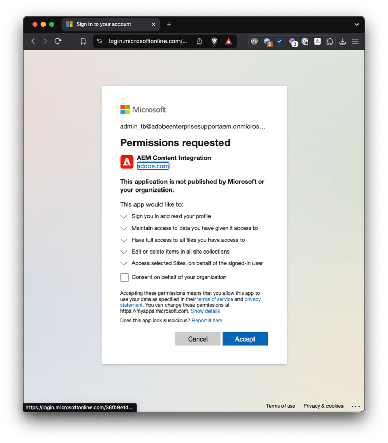Click the Microsoft logo in the dialog
The width and height of the screenshot is (388, 443).
point(143,110)
